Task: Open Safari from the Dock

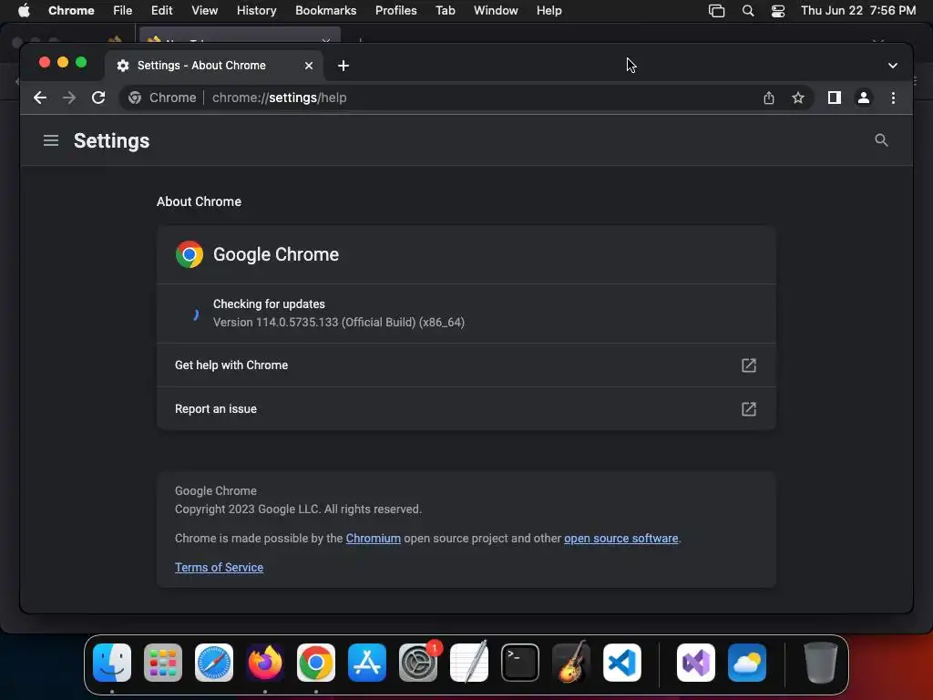Action: tap(214, 663)
